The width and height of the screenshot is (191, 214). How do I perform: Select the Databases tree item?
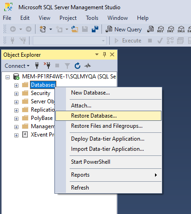[43, 85]
